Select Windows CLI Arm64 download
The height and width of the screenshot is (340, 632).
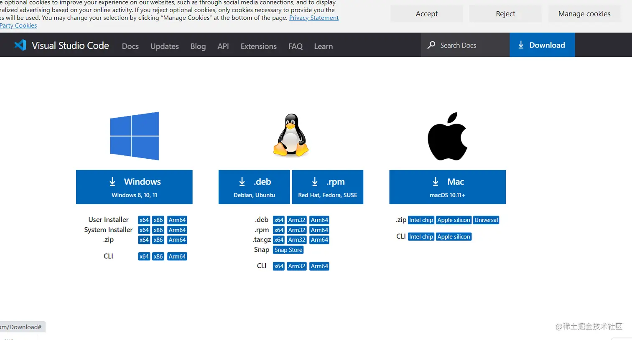coord(177,256)
